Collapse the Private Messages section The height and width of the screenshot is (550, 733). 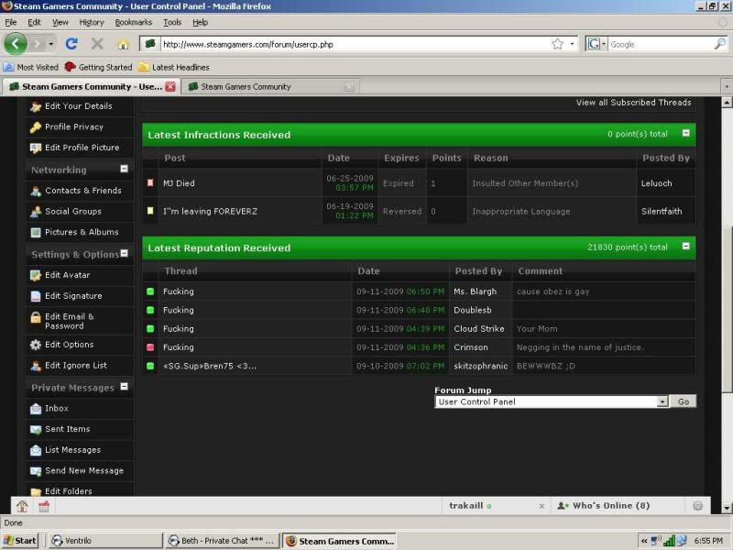pyautogui.click(x=124, y=386)
